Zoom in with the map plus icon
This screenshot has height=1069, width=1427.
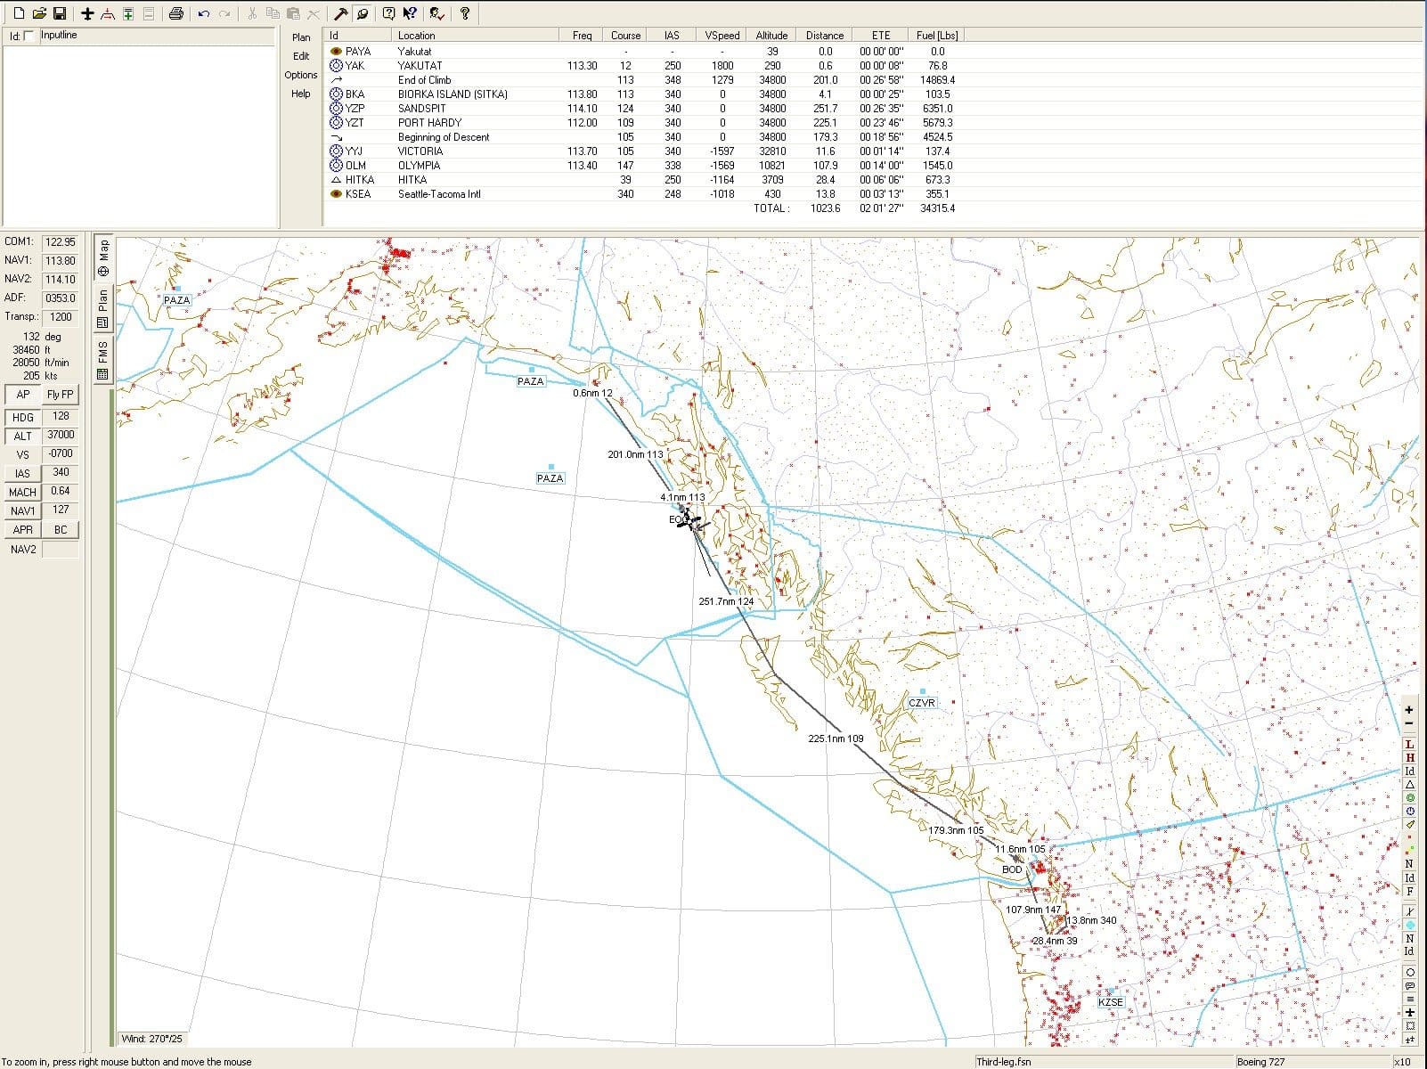[1408, 709]
